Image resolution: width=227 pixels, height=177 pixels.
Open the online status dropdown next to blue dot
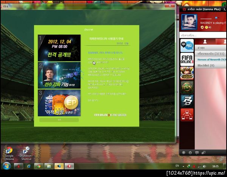(x=218, y=18)
